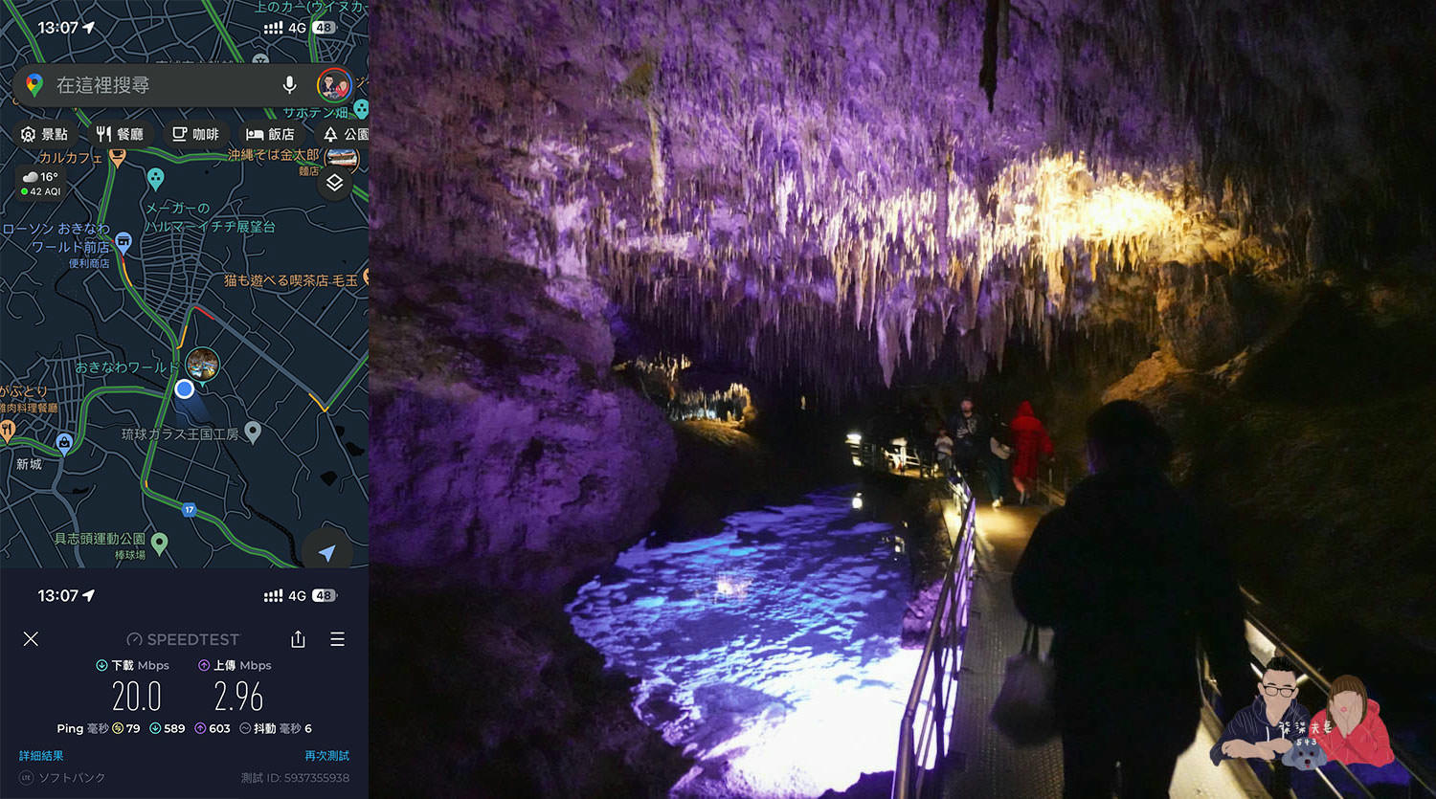
Task: Choose the 飯店 hotels filter chip
Action: [x=270, y=134]
